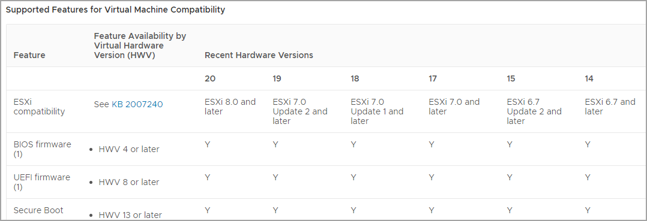The width and height of the screenshot is (647, 221).
Task: Click the 'HWV 8 or later' bullet text
Action: tap(129, 182)
